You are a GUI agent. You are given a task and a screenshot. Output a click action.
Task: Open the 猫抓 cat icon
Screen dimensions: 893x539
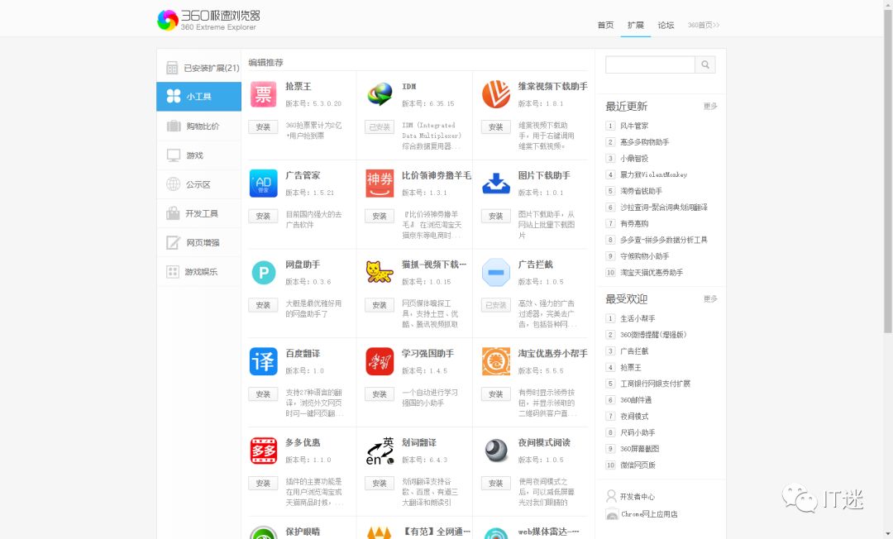[x=380, y=273]
